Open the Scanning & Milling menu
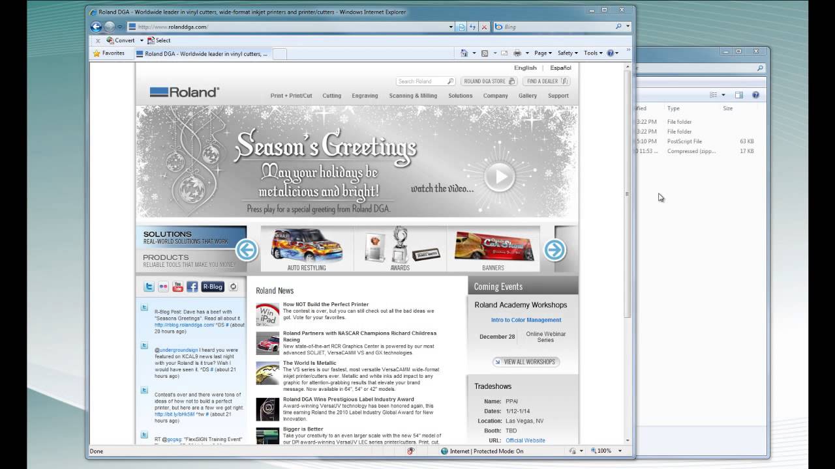The image size is (835, 469). (x=413, y=96)
